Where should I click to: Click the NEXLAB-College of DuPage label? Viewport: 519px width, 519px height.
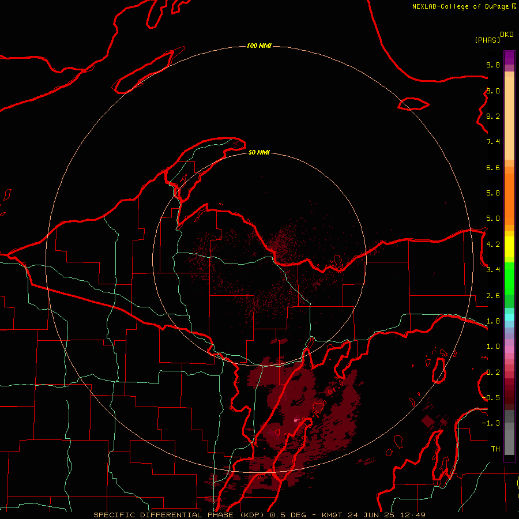pos(461,6)
